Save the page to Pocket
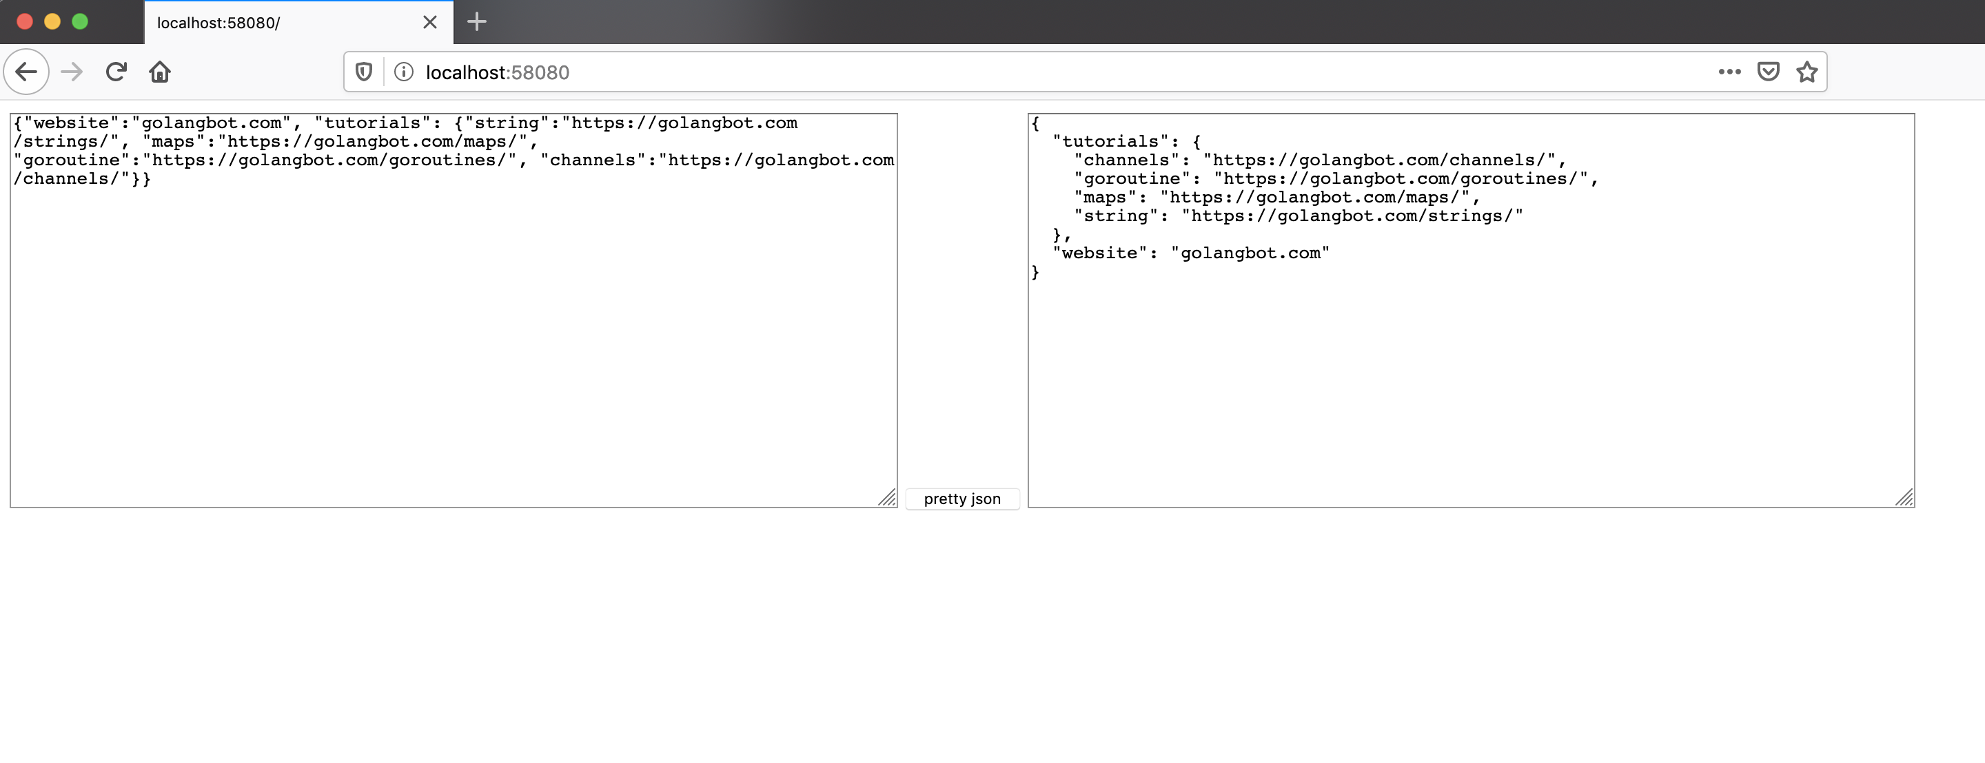This screenshot has width=1985, height=763. click(x=1768, y=72)
